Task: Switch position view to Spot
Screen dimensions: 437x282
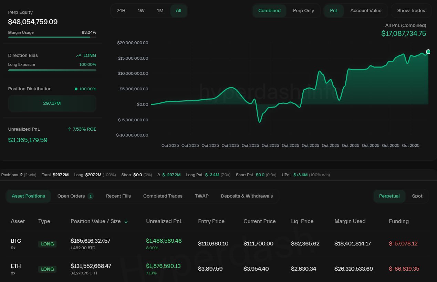Action: pyautogui.click(x=417, y=196)
